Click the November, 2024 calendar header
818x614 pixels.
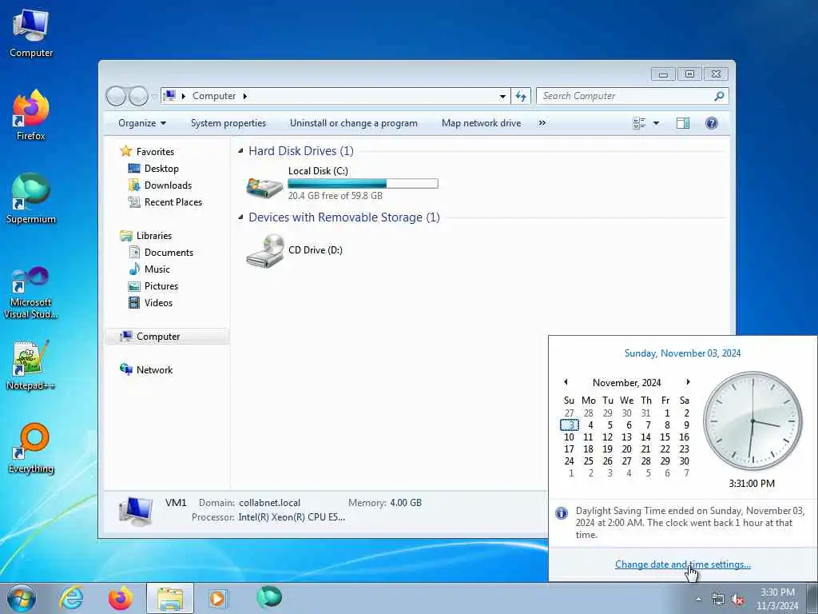[x=626, y=383]
